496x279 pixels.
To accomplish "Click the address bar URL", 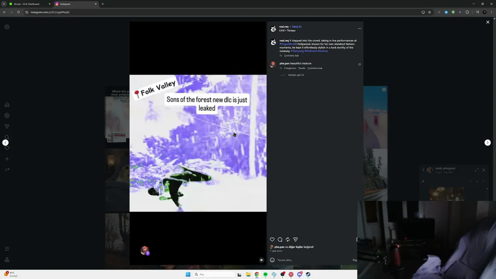I will (x=50, y=12).
